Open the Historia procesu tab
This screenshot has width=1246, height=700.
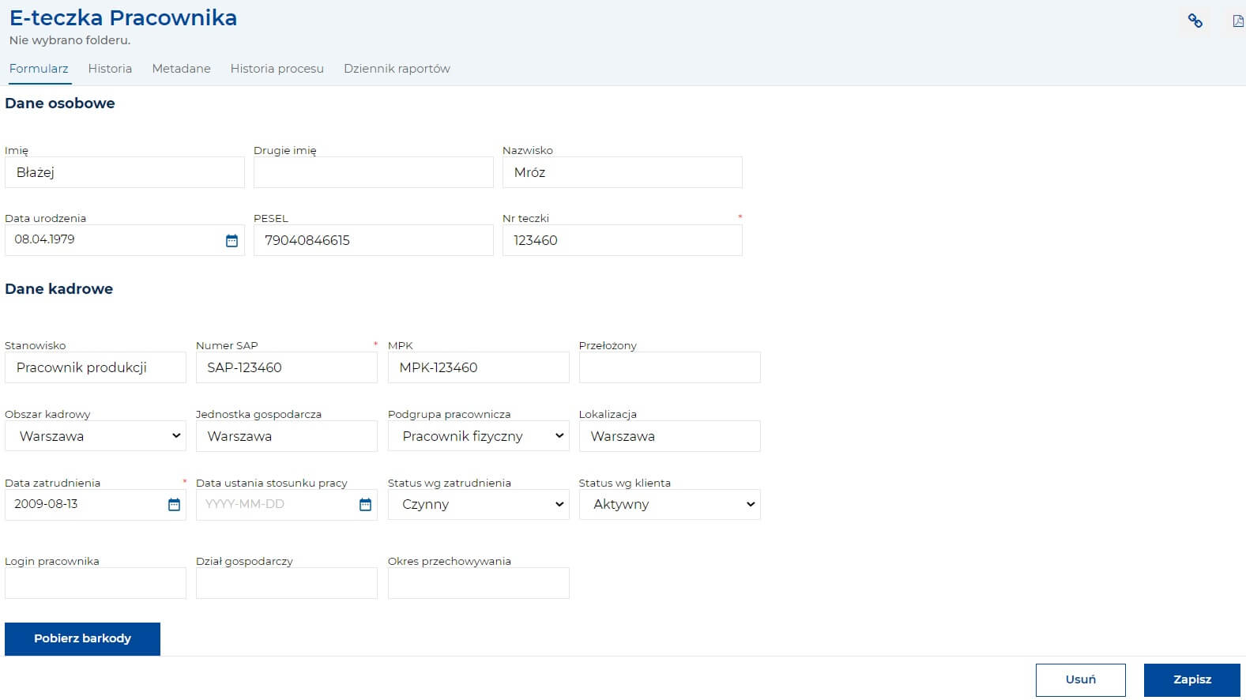tap(277, 69)
